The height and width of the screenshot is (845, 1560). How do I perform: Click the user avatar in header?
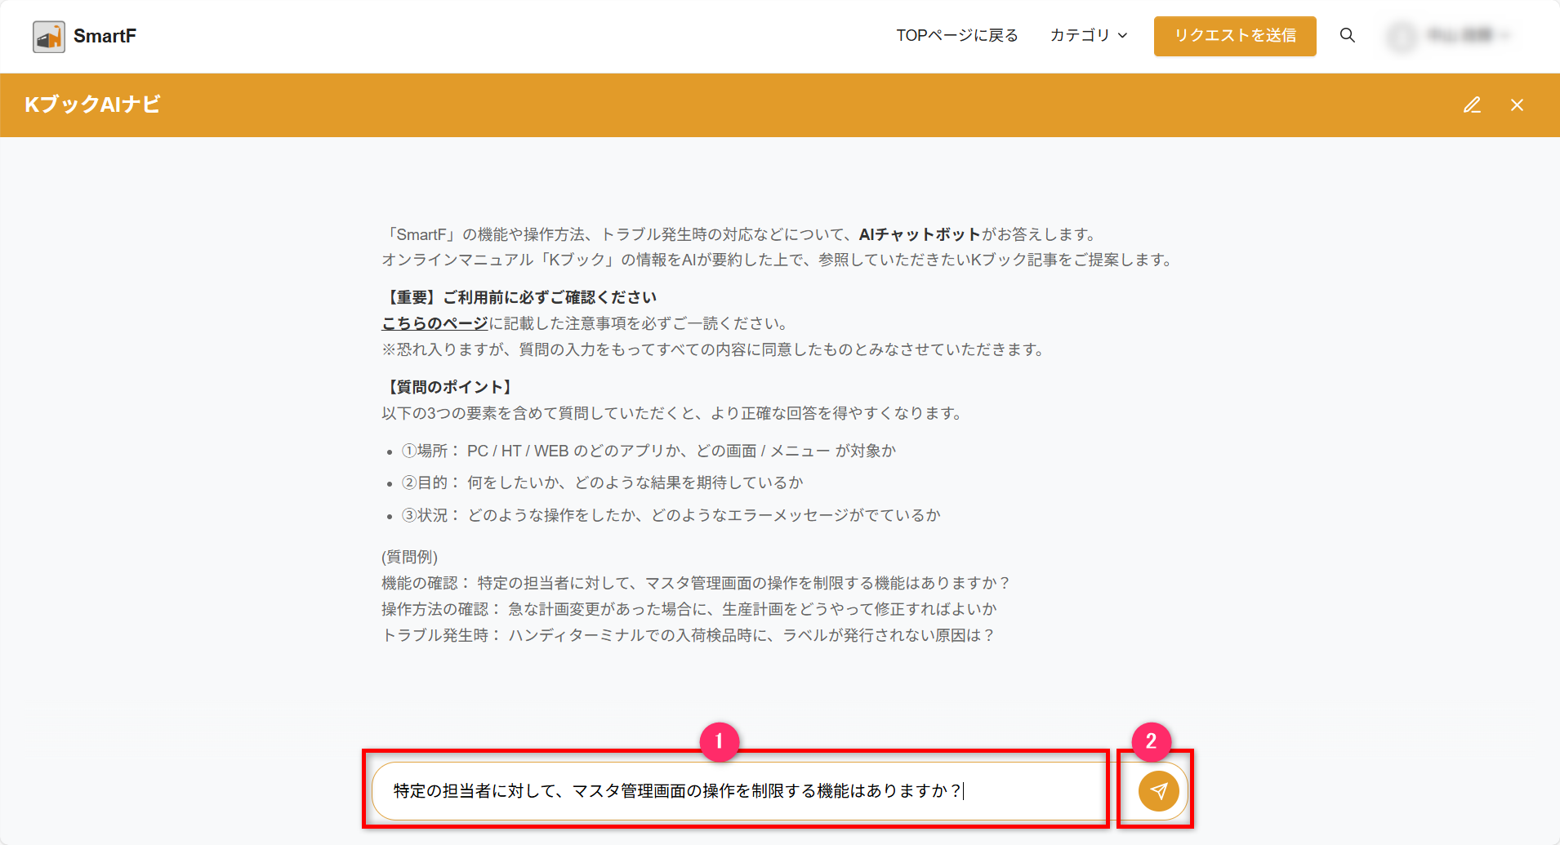coord(1402,36)
